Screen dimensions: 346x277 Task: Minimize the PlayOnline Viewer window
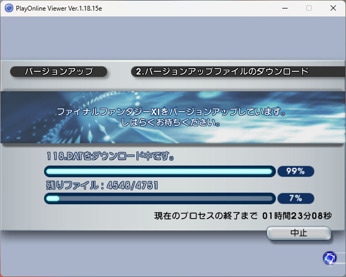285,8
